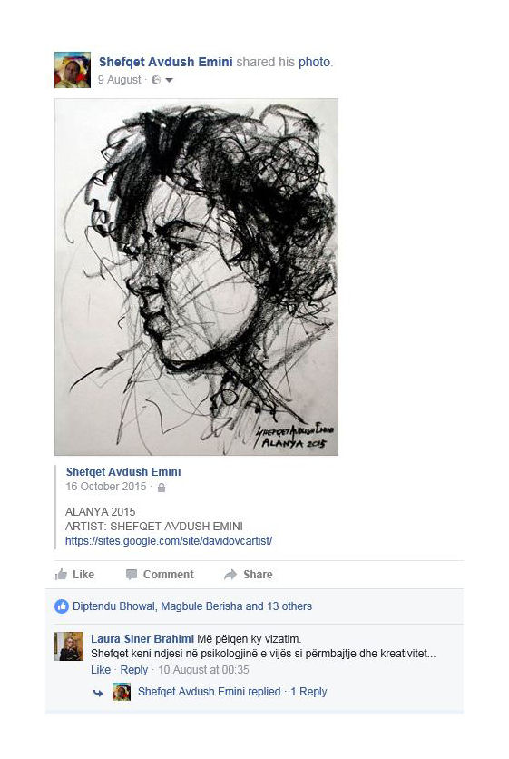Expand the 1 Reply thread

[x=308, y=691]
